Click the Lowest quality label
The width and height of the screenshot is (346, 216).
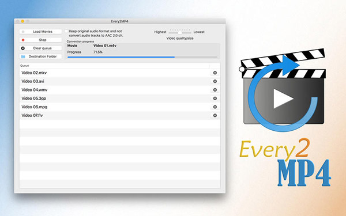[199, 32]
